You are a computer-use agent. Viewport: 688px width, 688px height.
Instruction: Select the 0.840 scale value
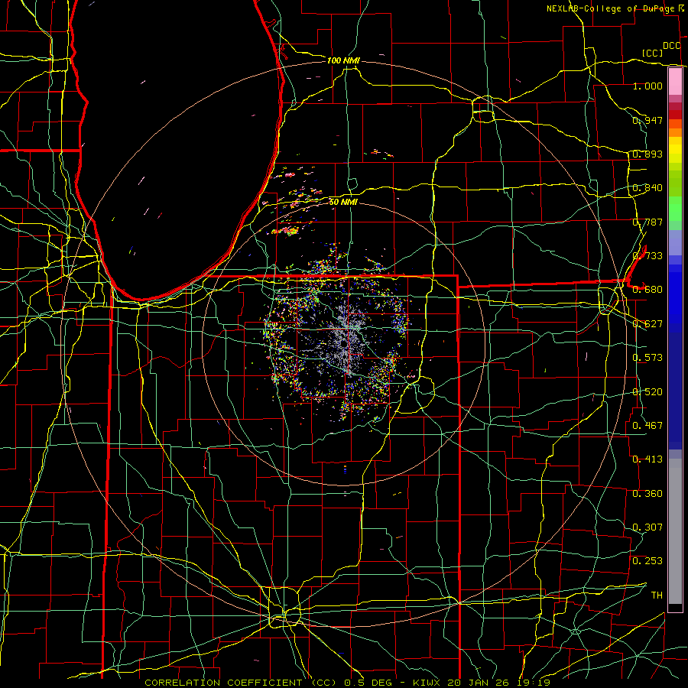coord(647,188)
